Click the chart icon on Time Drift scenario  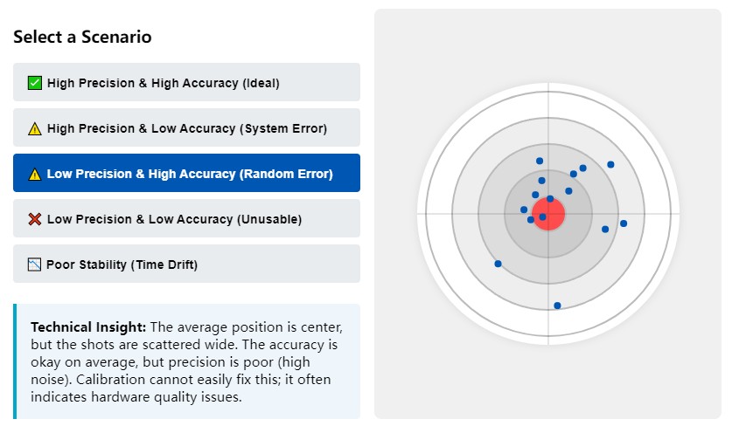pyautogui.click(x=35, y=265)
